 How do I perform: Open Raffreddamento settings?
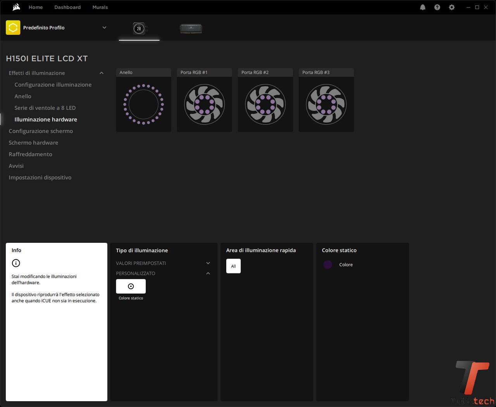[x=30, y=154]
